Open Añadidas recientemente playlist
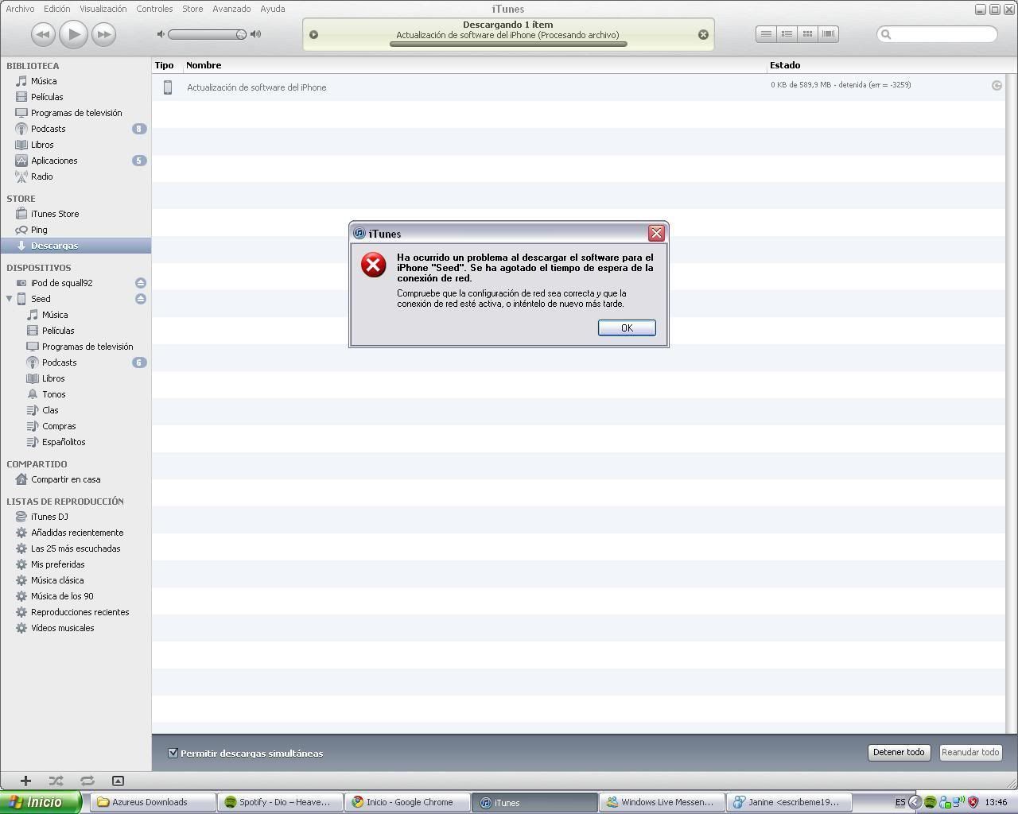The width and height of the screenshot is (1018, 814). 76,533
